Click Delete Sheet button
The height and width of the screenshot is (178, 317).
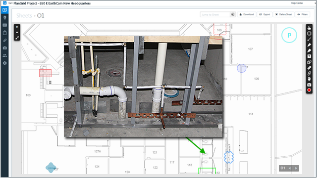pyautogui.click(x=284, y=14)
